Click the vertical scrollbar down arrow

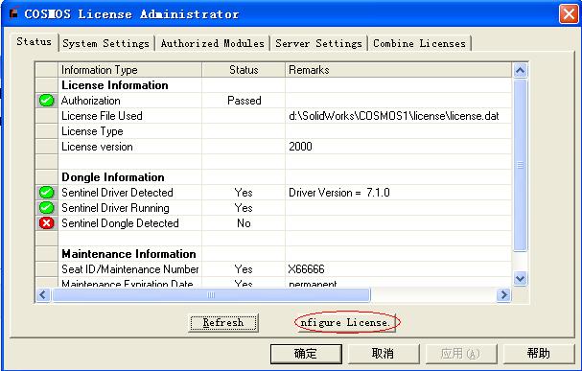pos(520,278)
